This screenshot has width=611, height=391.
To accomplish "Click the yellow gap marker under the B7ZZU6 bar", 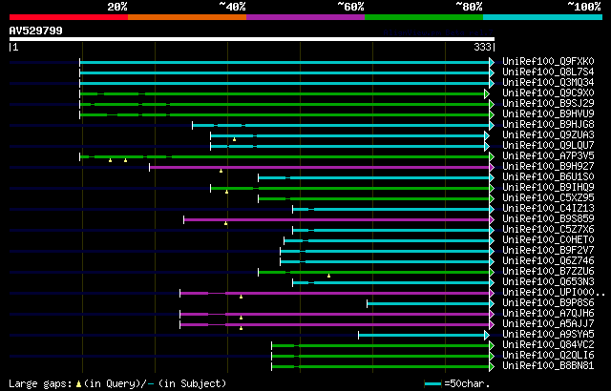I will [328, 276].
